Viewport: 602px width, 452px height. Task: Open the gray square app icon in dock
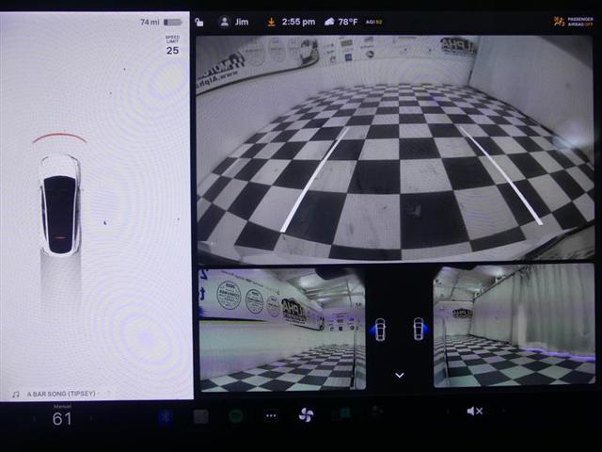point(200,416)
